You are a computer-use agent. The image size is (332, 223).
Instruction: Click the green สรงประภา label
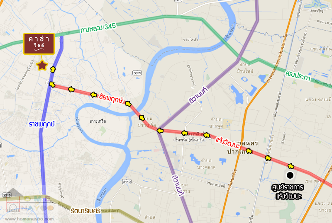[x=298, y=76]
